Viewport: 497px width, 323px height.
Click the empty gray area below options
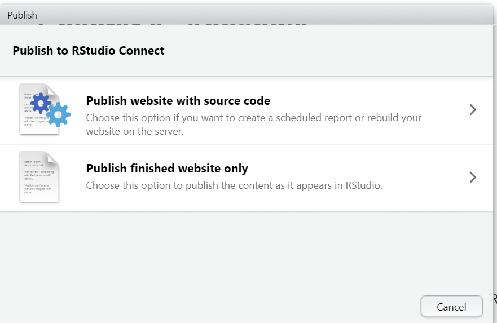pyautogui.click(x=237, y=254)
